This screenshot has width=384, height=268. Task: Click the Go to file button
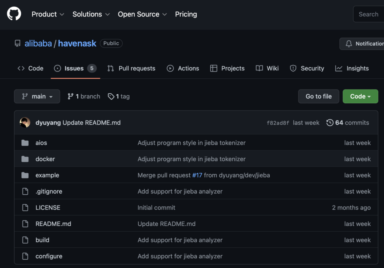coord(318,97)
